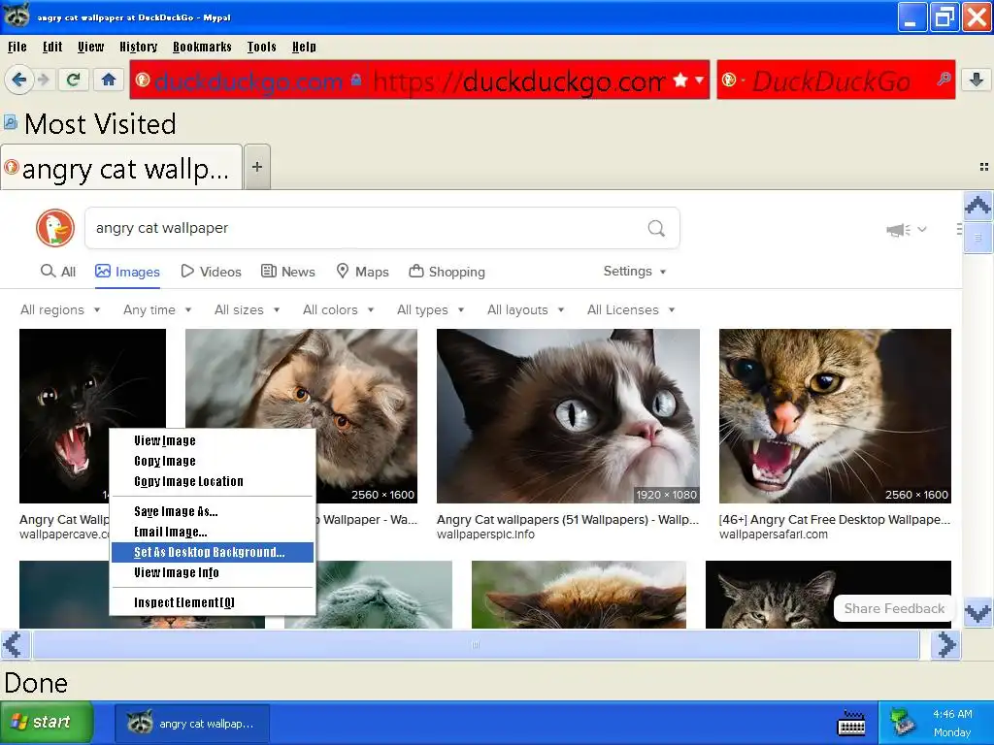Click the forward navigation arrow
The image size is (994, 745).
pyautogui.click(x=43, y=80)
